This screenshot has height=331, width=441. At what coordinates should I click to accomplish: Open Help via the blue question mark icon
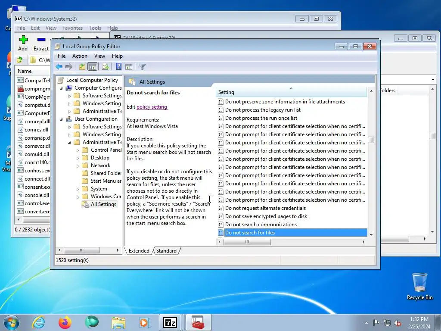[119, 67]
